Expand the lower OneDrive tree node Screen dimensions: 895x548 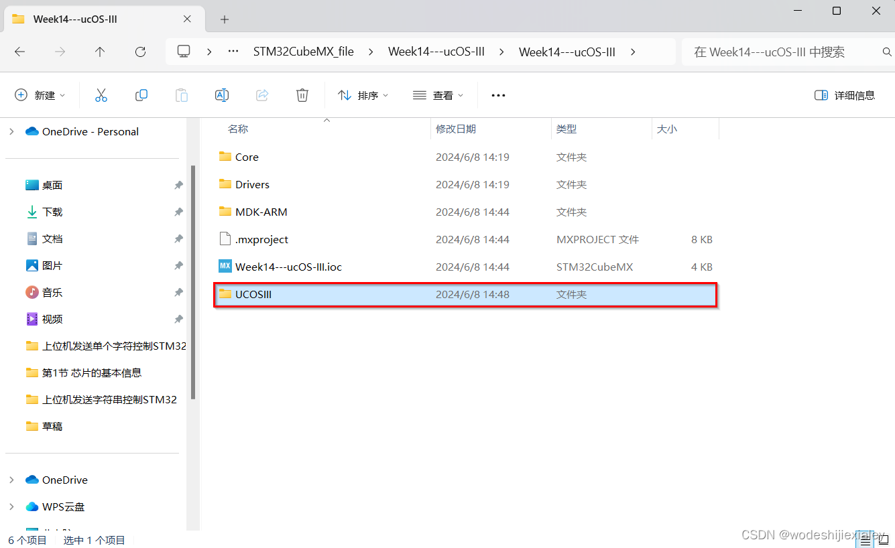11,480
